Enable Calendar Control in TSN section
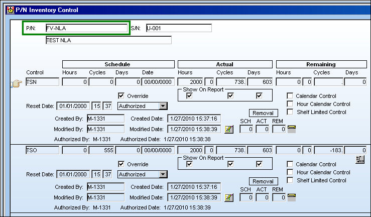Screen dimensions: 371x217 tap(290, 95)
